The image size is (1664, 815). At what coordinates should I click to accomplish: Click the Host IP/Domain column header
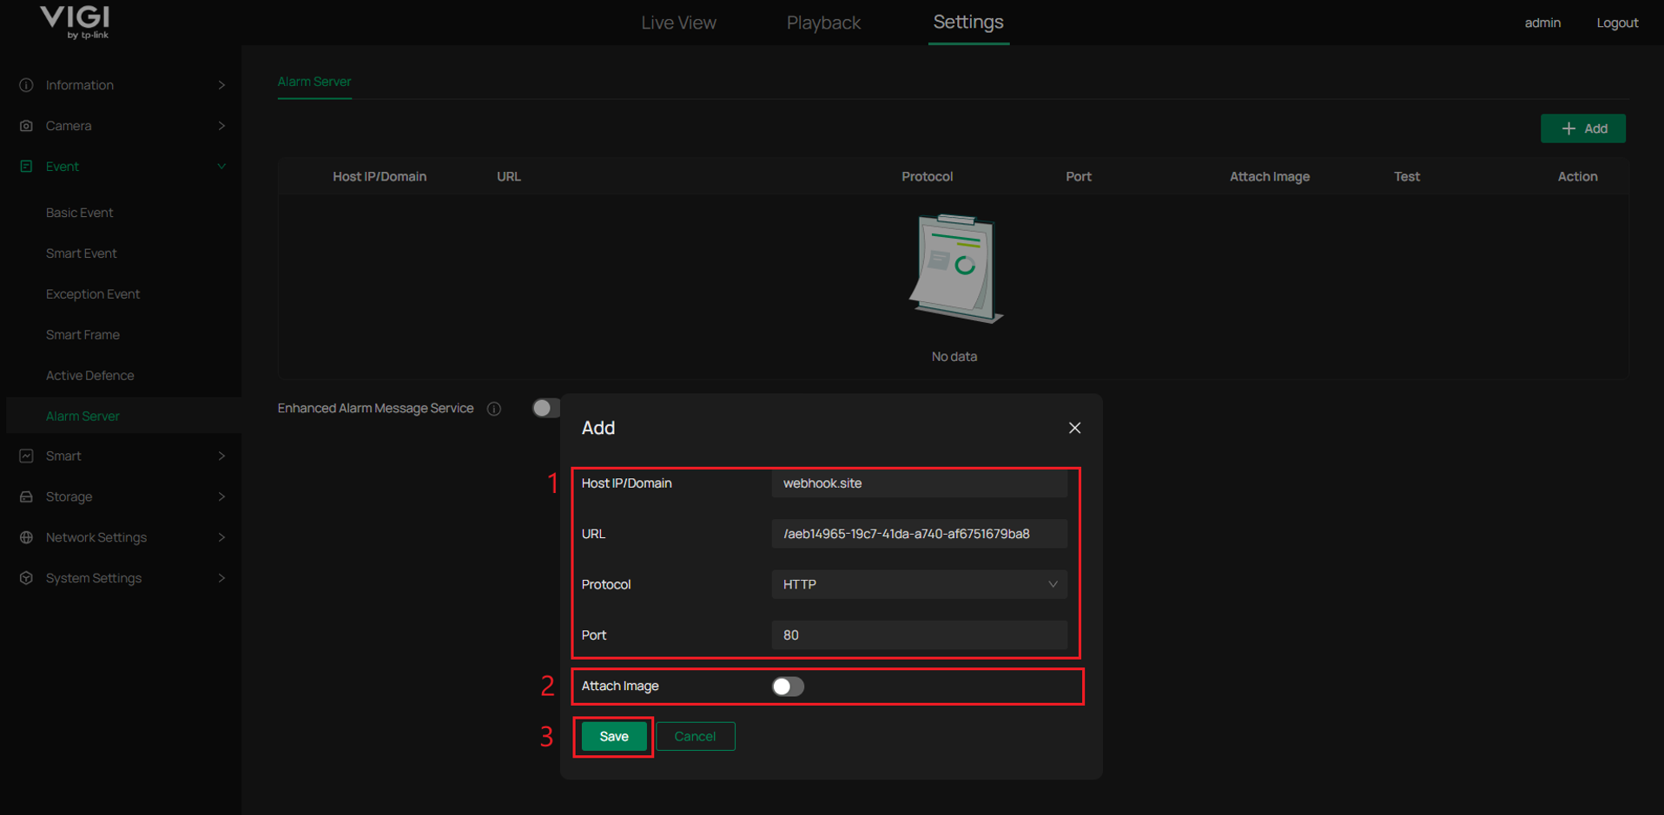(x=380, y=176)
